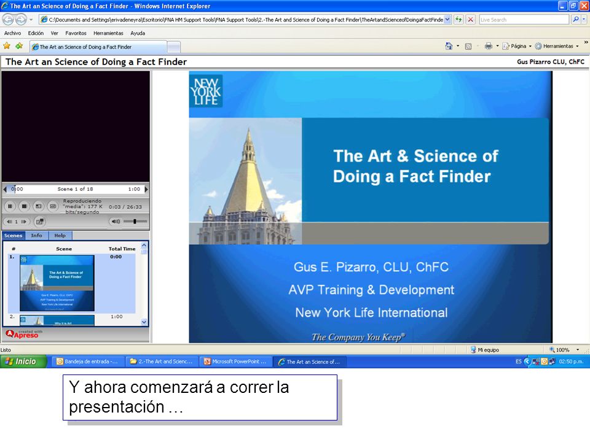Pause the presentation playback
The image size is (590, 442).
pyautogui.click(x=10, y=206)
